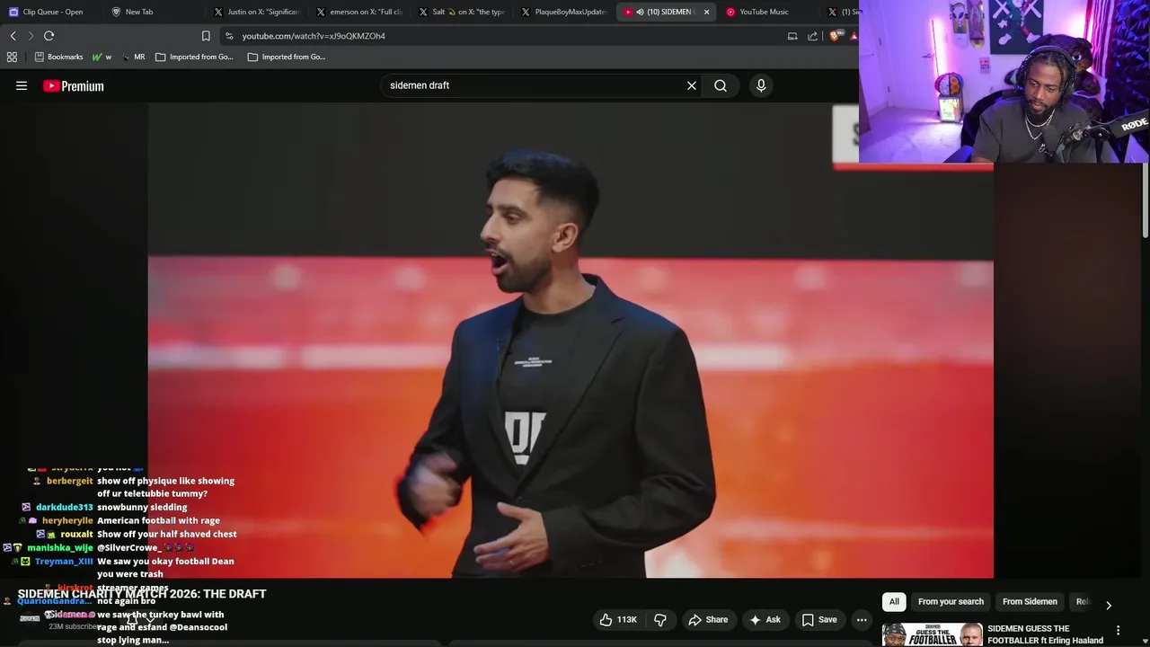Like the video with 113K thumbs up
The width and height of the screenshot is (1150, 647).
pyautogui.click(x=618, y=619)
